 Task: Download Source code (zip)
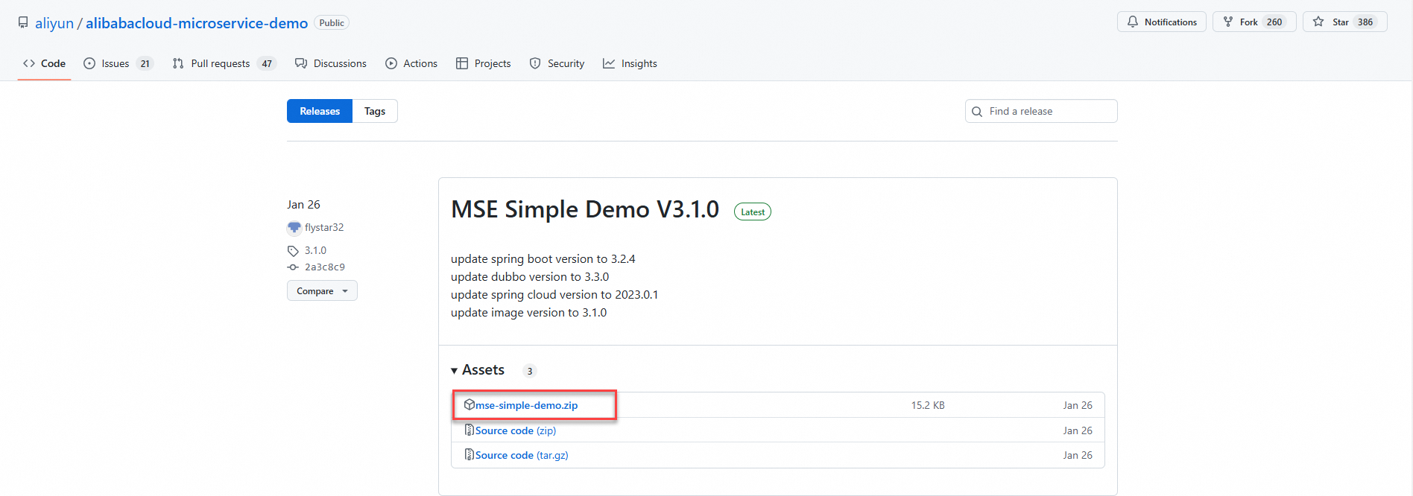(516, 430)
